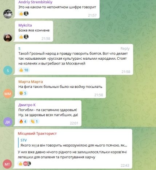
Task: Click the thumbs-up reaction on Andriy Strembitskiy's message
Action: (x=24, y=14)
